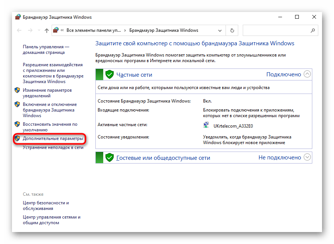Click the shield icon next to Дополнительные параметры

point(17,139)
